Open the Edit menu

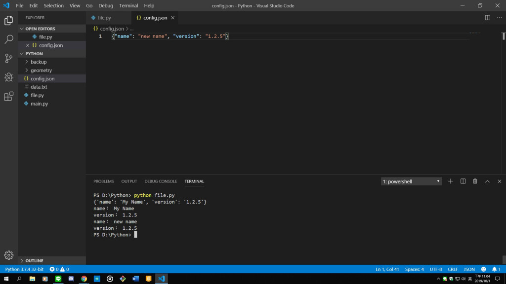pos(34,5)
